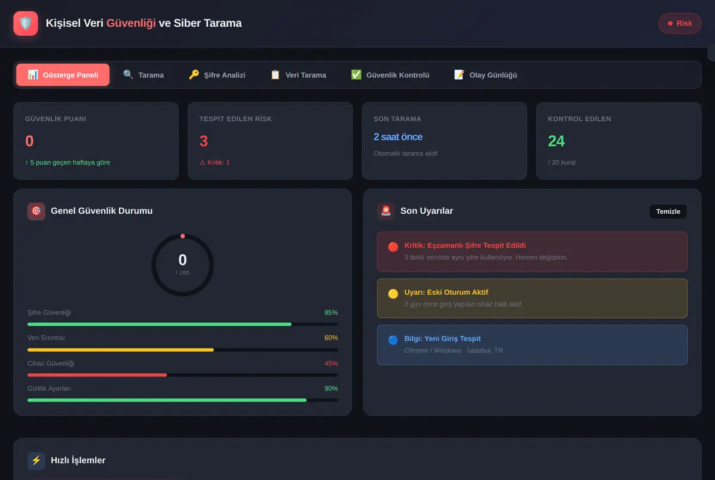Click the "Otomatik tarama aktif" text

(406, 154)
